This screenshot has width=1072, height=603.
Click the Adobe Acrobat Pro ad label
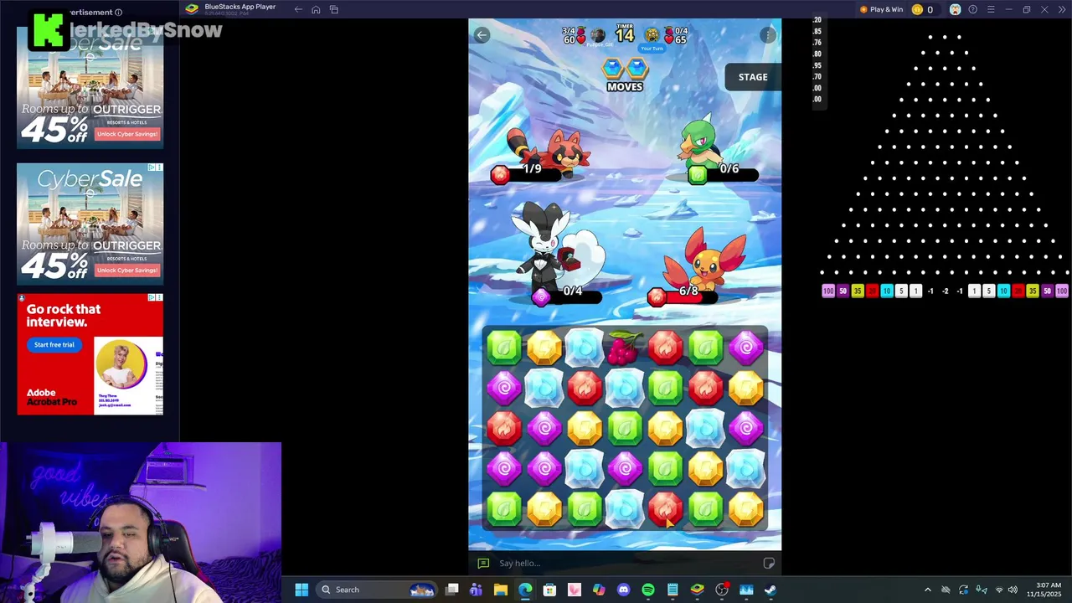pyautogui.click(x=52, y=397)
